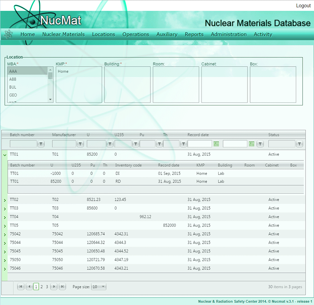Screen dimensions: 314x305
Task: Click the Batch number filter text field
Action: pos(23,144)
